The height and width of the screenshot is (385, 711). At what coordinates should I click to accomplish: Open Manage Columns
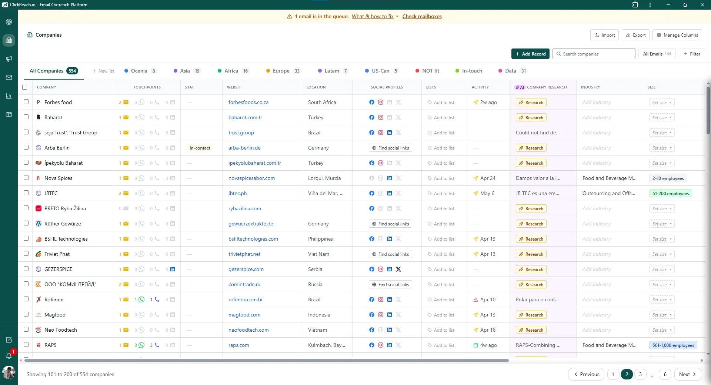677,35
